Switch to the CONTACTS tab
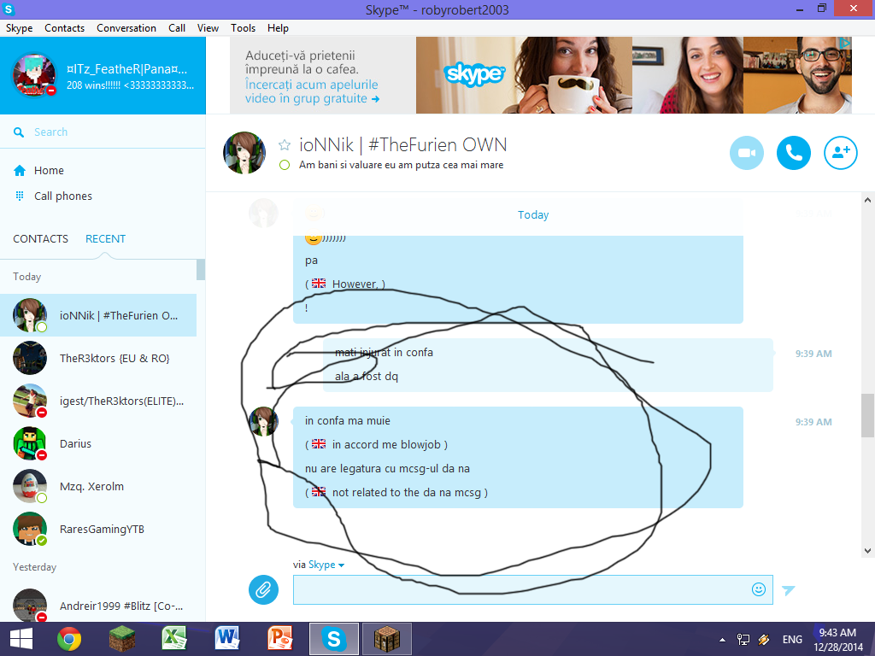Screen dimensions: 875x656 tap(41, 239)
